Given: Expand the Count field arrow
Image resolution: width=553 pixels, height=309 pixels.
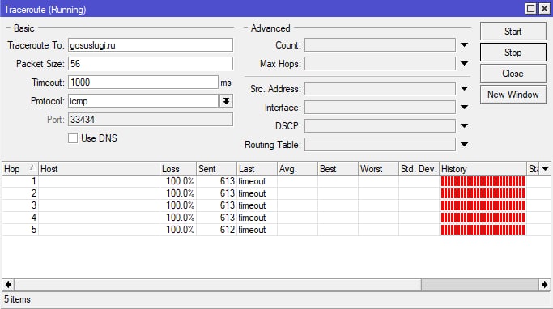Looking at the screenshot, I should pos(464,45).
